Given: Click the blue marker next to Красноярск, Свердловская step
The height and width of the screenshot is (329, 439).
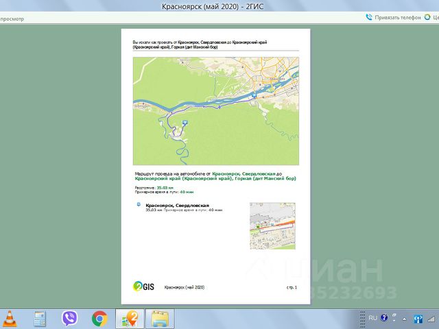Looking at the screenshot, I should pyautogui.click(x=139, y=205).
